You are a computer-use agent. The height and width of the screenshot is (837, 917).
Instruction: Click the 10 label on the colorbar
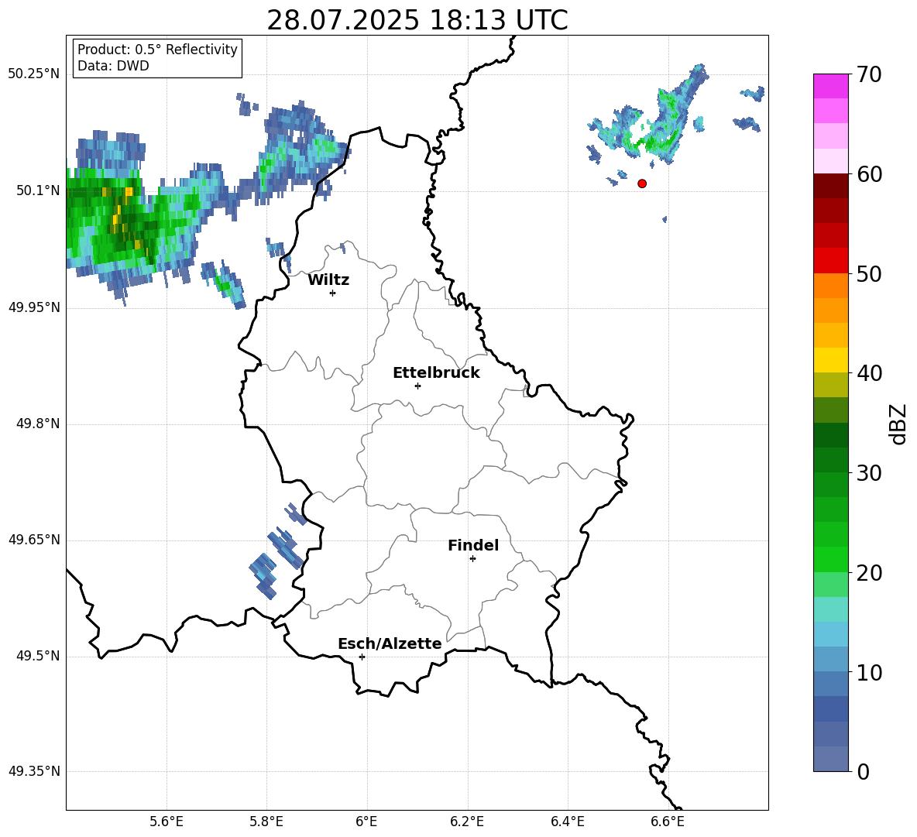pyautogui.click(x=869, y=673)
